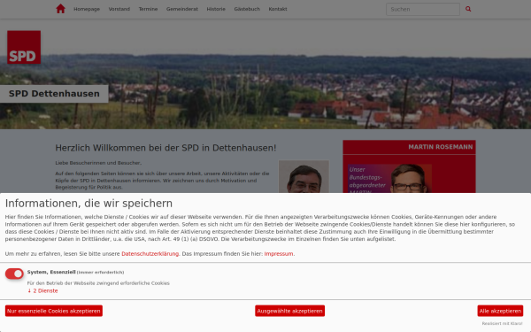Click the Herzlich Willkommen heading
Screen dimensions: 531x332
[165, 148]
